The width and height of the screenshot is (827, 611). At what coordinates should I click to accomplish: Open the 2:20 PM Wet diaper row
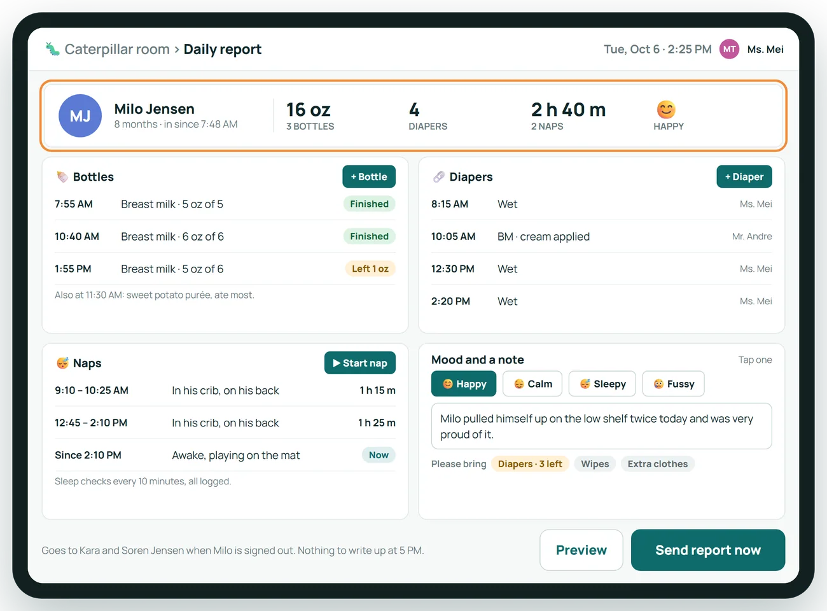click(602, 302)
